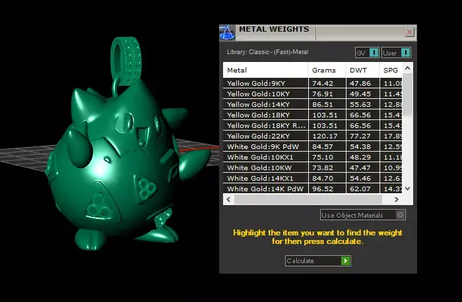This screenshot has width=462, height=302.
Task: Select the Yellow Gold:18KY R... row
Action: [x=313, y=126]
